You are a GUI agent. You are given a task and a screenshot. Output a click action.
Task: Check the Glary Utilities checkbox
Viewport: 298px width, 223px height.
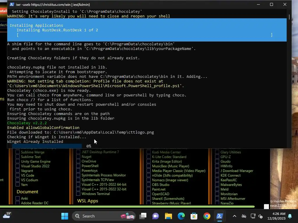(217, 152)
